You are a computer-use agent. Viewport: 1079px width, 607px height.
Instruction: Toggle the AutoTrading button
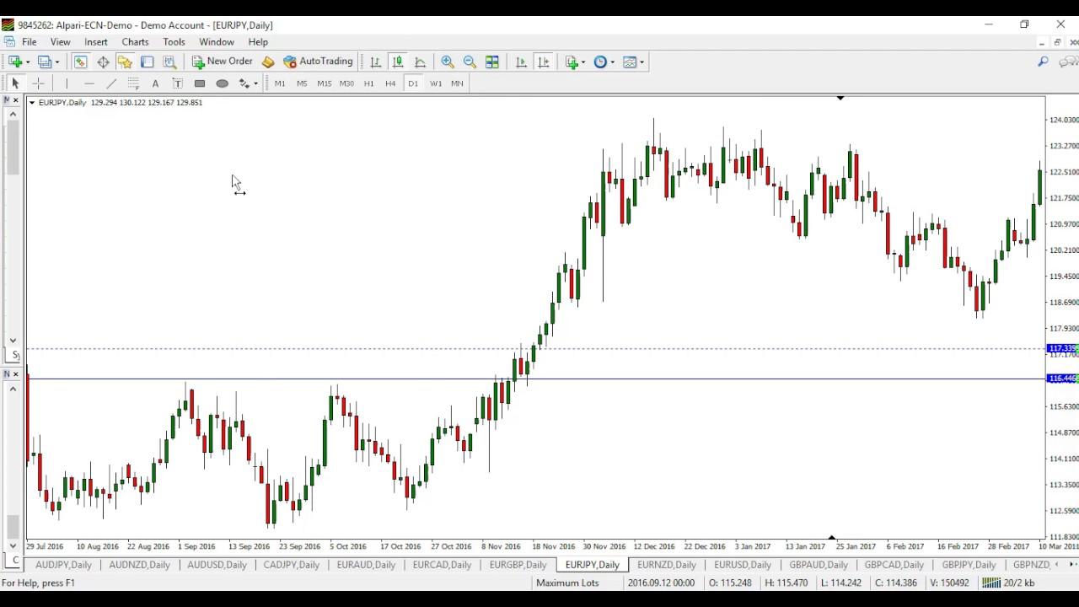[x=318, y=62]
